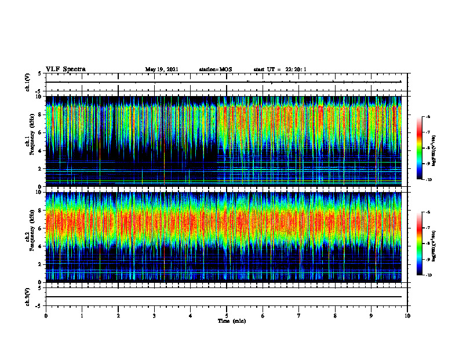Click the ch.2 colorbar "-10" tick value
This screenshot has width=459, height=354.
pyautogui.click(x=429, y=275)
